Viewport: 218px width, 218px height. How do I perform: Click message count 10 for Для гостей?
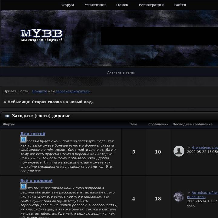click(x=158, y=152)
